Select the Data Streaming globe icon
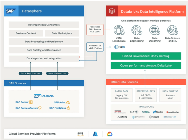This screenshot has height=140, width=188. point(154,30)
